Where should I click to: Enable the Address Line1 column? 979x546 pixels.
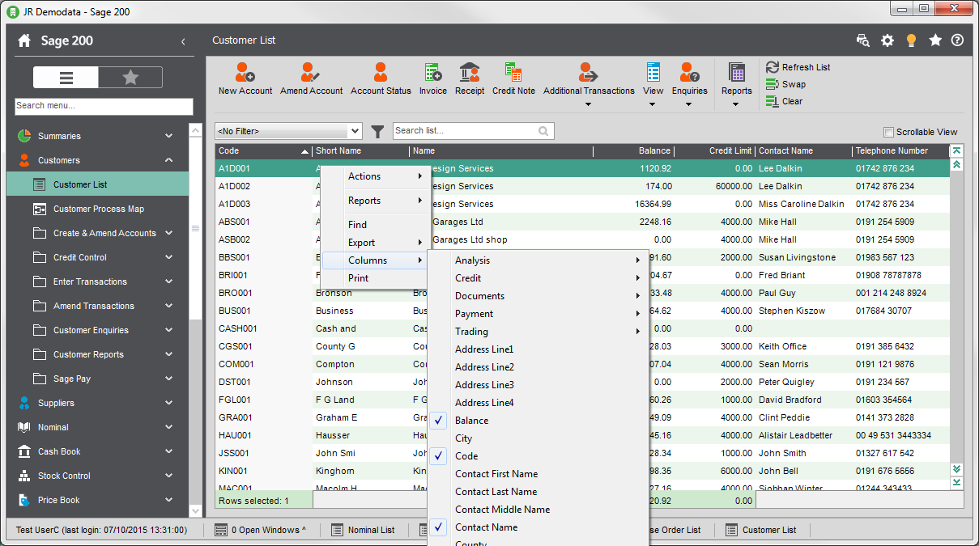click(x=538, y=349)
